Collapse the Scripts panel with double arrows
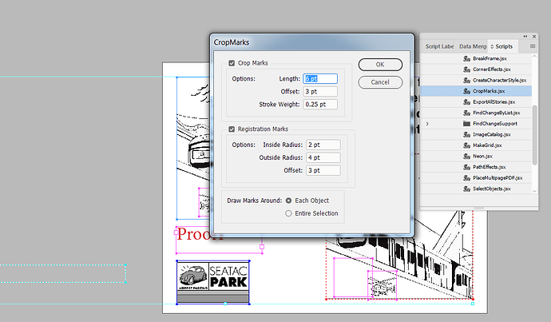 pyautogui.click(x=525, y=36)
